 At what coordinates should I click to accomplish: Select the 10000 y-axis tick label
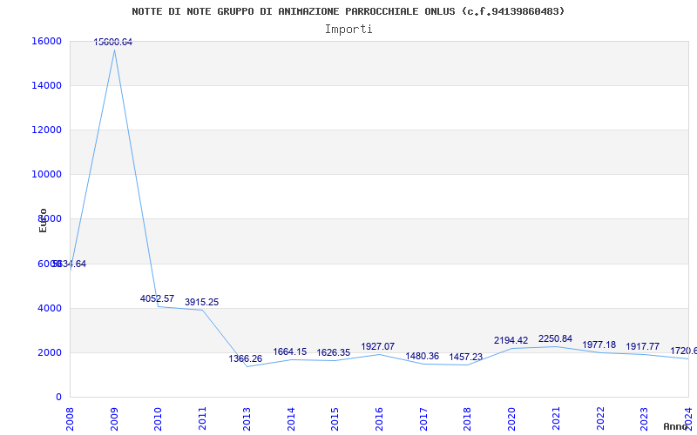[46, 175]
